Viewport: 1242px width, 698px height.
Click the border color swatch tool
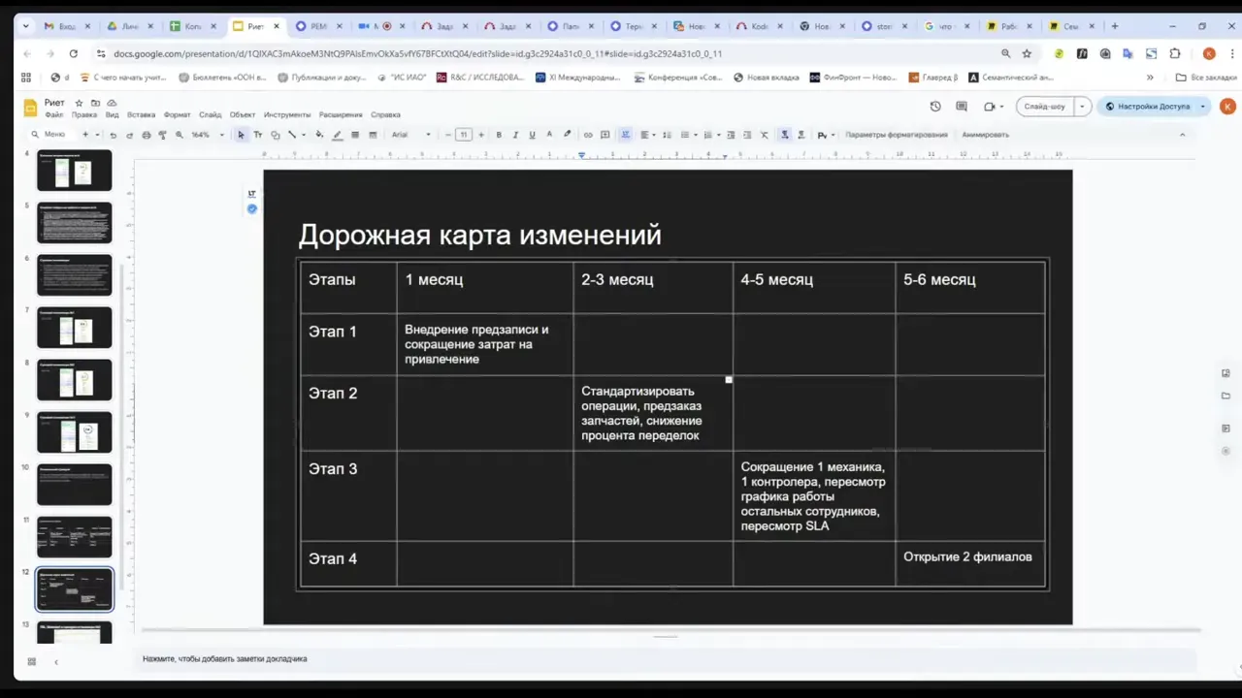click(338, 135)
